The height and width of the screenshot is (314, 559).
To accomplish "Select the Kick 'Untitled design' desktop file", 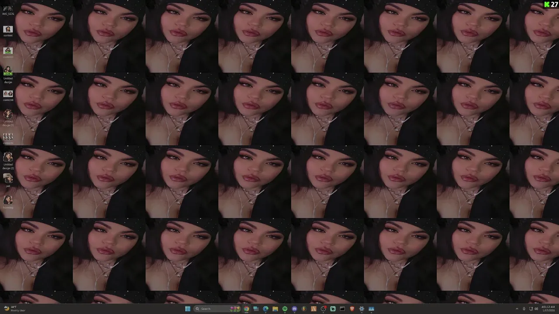I will point(8,75).
